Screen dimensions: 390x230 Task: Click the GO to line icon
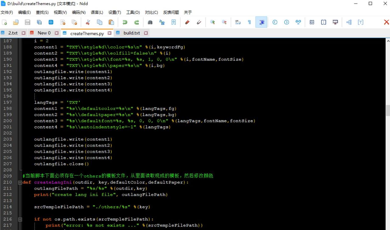coord(298,22)
